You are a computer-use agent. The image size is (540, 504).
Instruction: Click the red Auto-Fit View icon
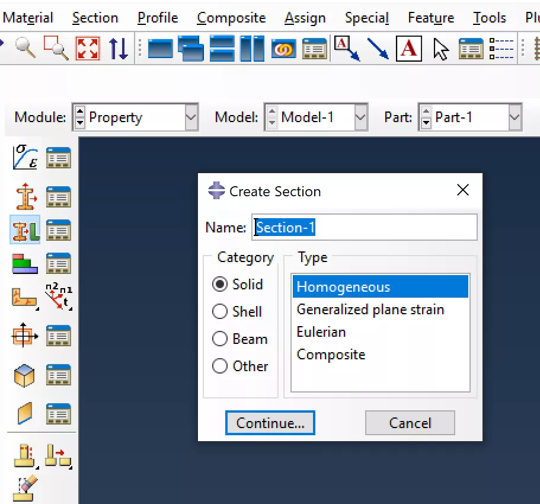[x=88, y=48]
